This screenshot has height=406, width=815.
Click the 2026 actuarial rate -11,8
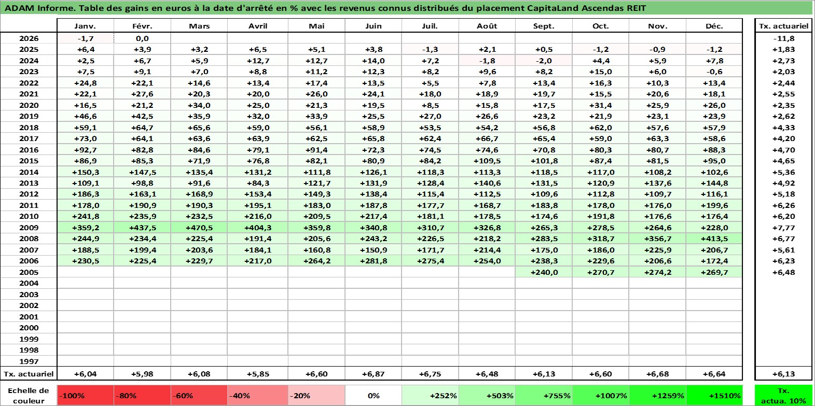click(783, 38)
